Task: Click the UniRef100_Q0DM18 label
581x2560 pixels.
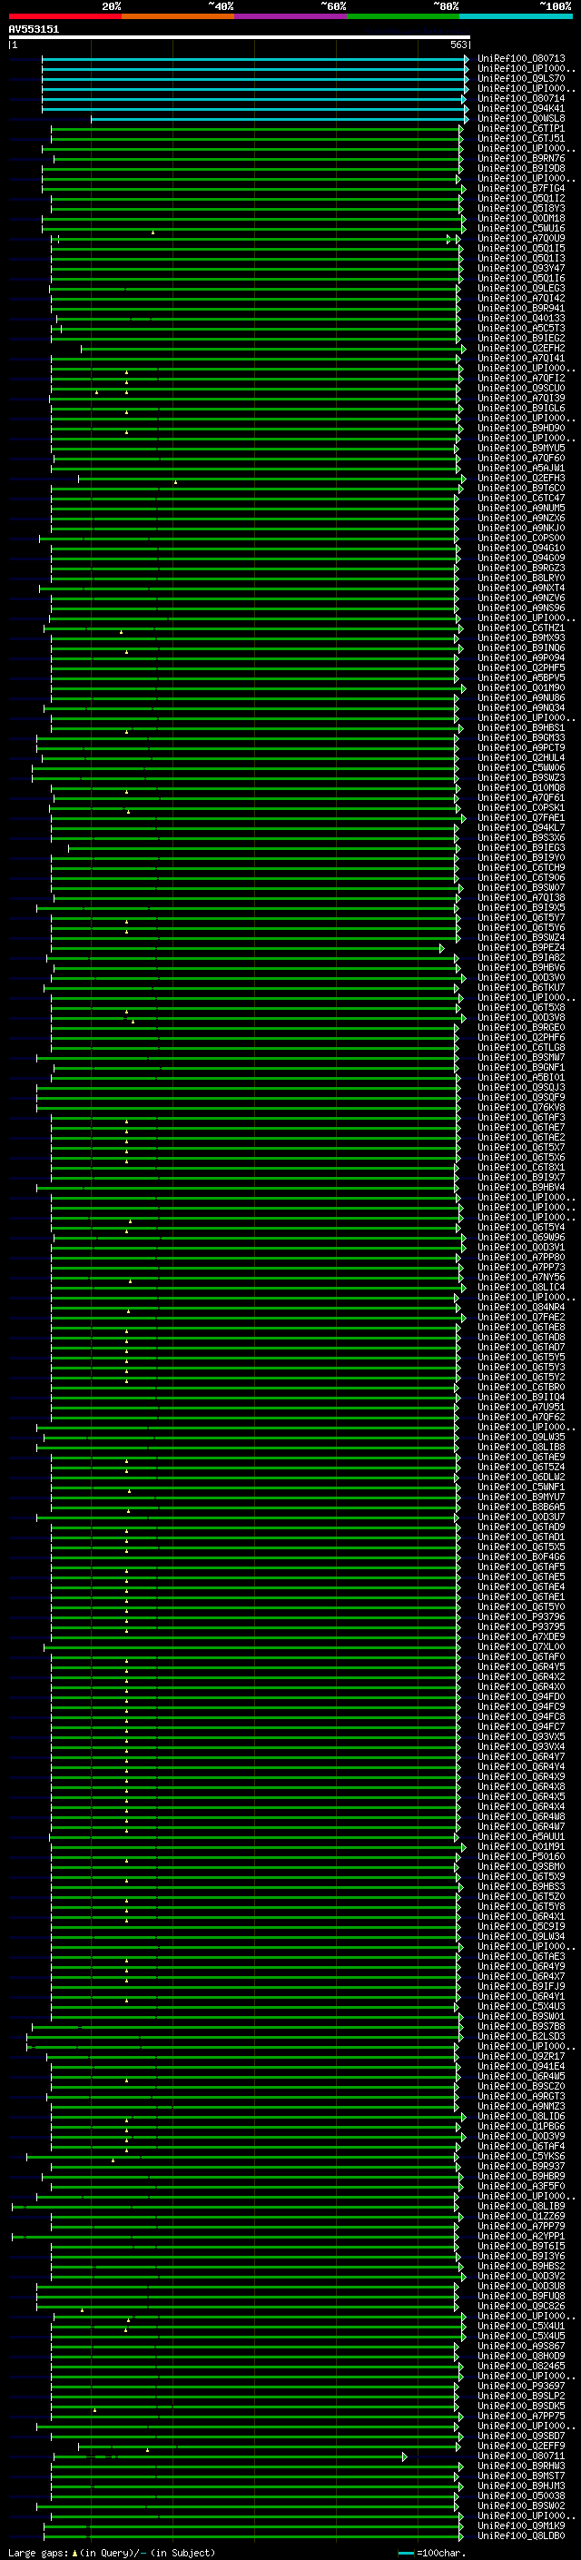Action: pos(521,218)
